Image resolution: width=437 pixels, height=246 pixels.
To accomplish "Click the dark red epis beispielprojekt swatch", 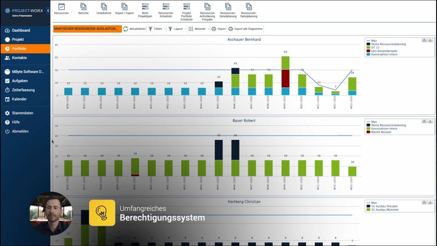I will coord(368,51).
